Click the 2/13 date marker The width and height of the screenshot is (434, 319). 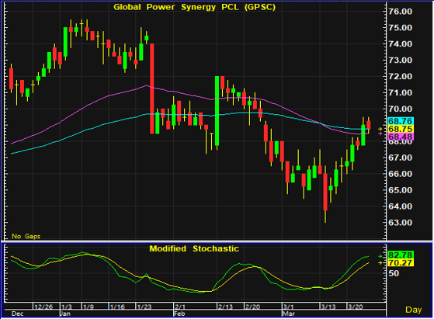(x=225, y=307)
